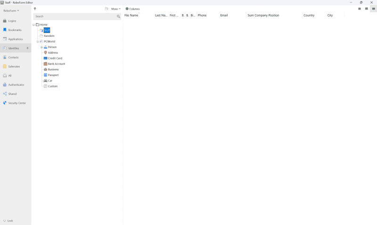
Task: Expand the Person tree node
Action: point(41,47)
